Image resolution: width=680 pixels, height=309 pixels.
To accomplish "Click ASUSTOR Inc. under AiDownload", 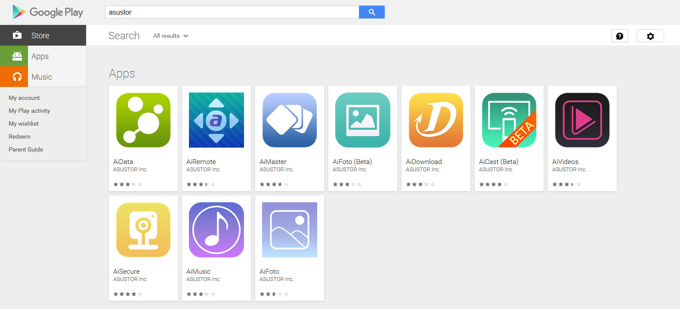I will 423,170.
